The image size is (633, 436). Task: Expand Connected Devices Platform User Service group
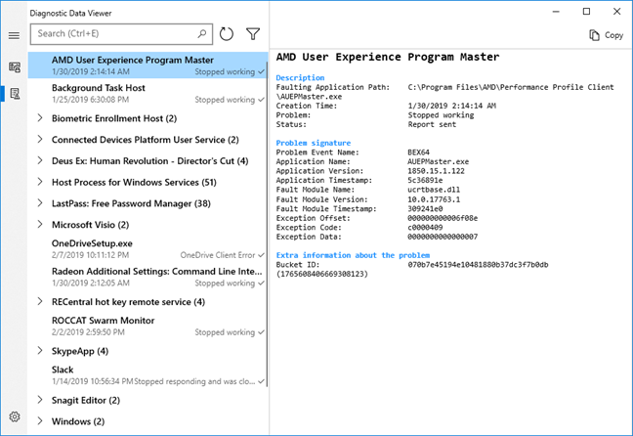pos(39,140)
